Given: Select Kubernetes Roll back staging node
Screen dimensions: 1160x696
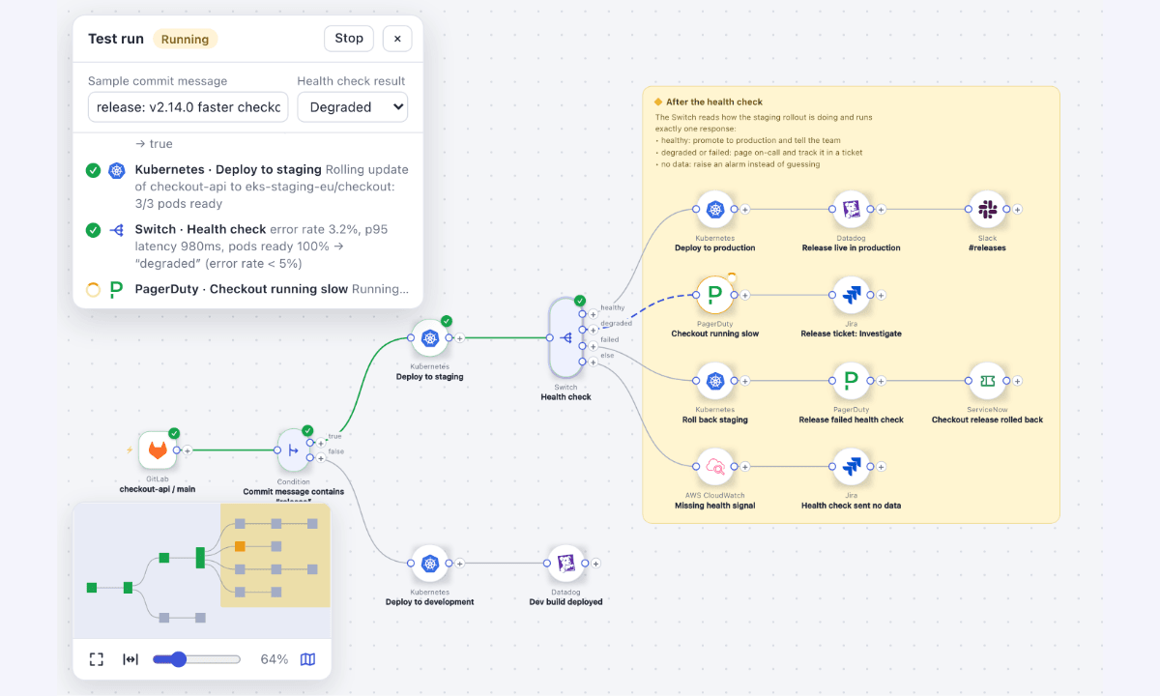Looking at the screenshot, I should click(x=715, y=381).
